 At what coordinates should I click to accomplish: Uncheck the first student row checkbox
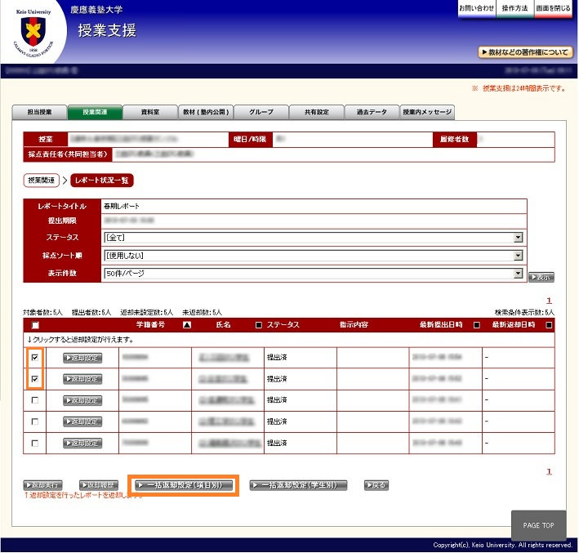[x=34, y=357]
